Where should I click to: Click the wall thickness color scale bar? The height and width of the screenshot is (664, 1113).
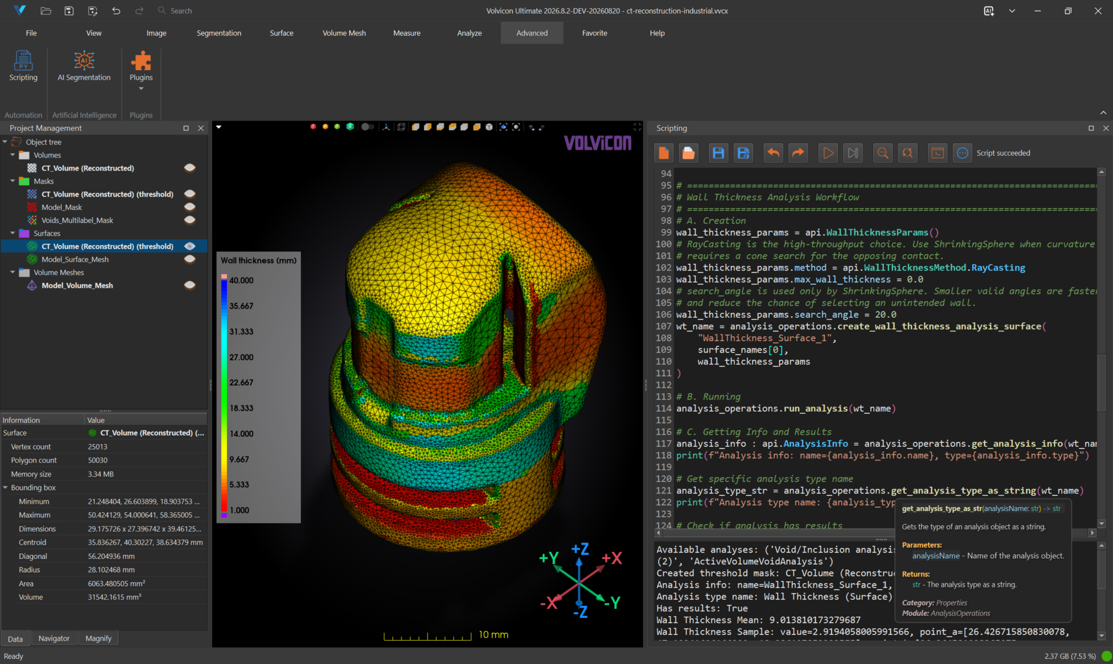pyautogui.click(x=224, y=396)
